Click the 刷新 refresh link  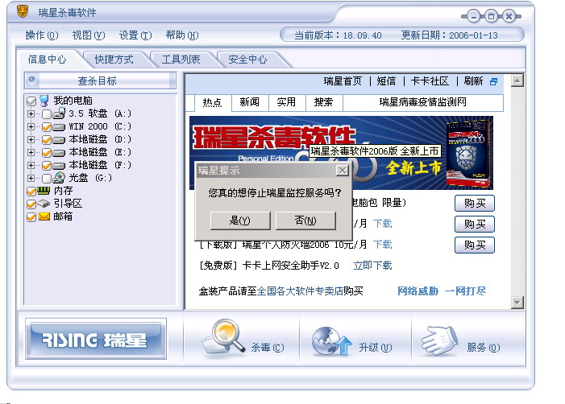473,81
